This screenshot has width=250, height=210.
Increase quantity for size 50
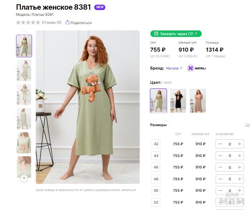(239, 190)
